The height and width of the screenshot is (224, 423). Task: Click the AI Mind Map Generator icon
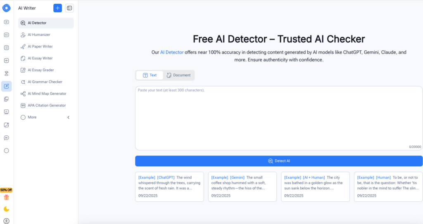(23, 94)
